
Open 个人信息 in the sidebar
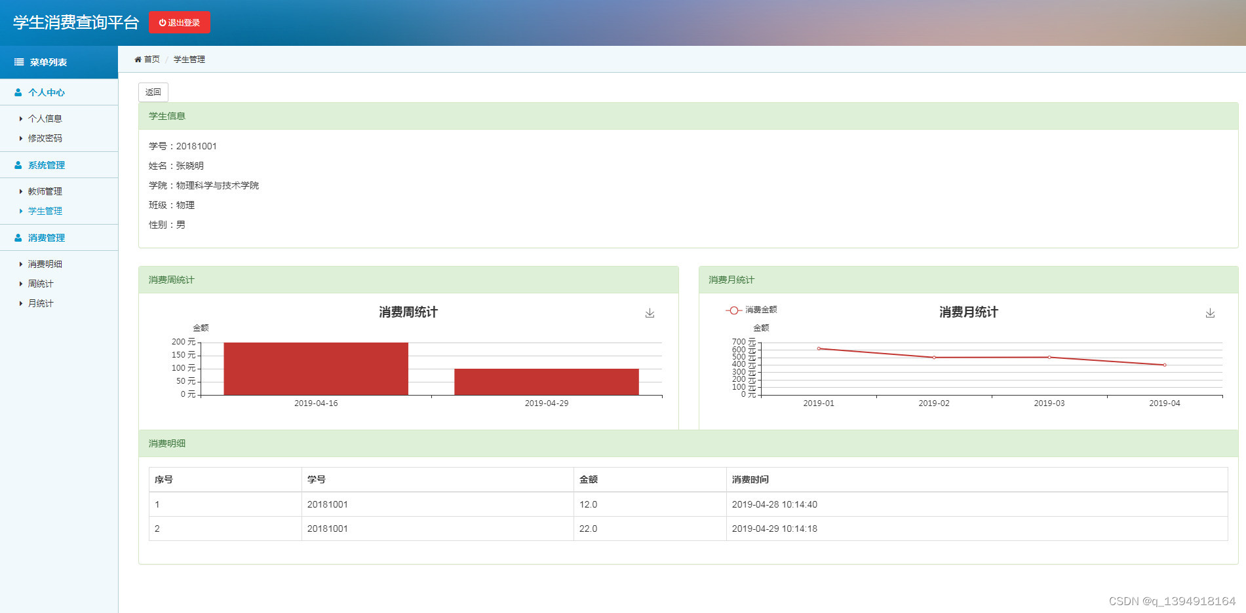pyautogui.click(x=45, y=119)
